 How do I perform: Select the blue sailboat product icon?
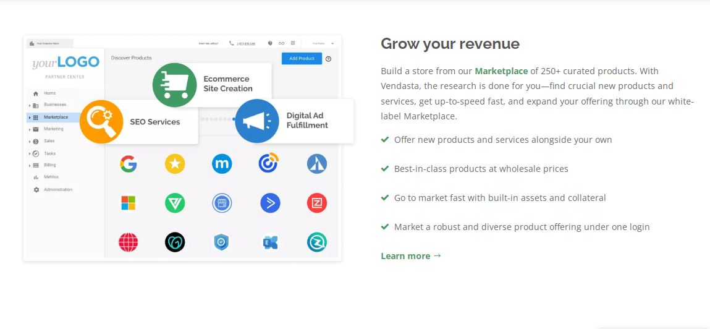click(317, 164)
